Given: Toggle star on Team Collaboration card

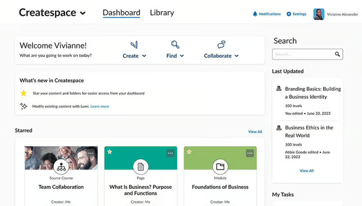Looking at the screenshot, I should [30, 152].
